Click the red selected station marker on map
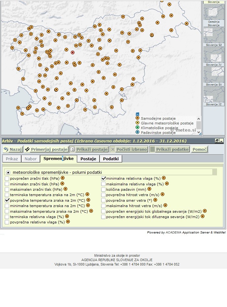Viewport: 227px width, 307px height. (x=73, y=53)
